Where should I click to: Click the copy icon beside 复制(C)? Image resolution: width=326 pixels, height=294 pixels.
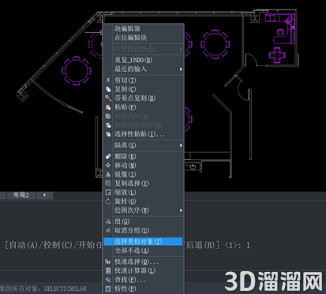tap(108, 89)
